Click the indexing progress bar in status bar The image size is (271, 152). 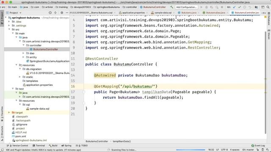click(x=191, y=150)
